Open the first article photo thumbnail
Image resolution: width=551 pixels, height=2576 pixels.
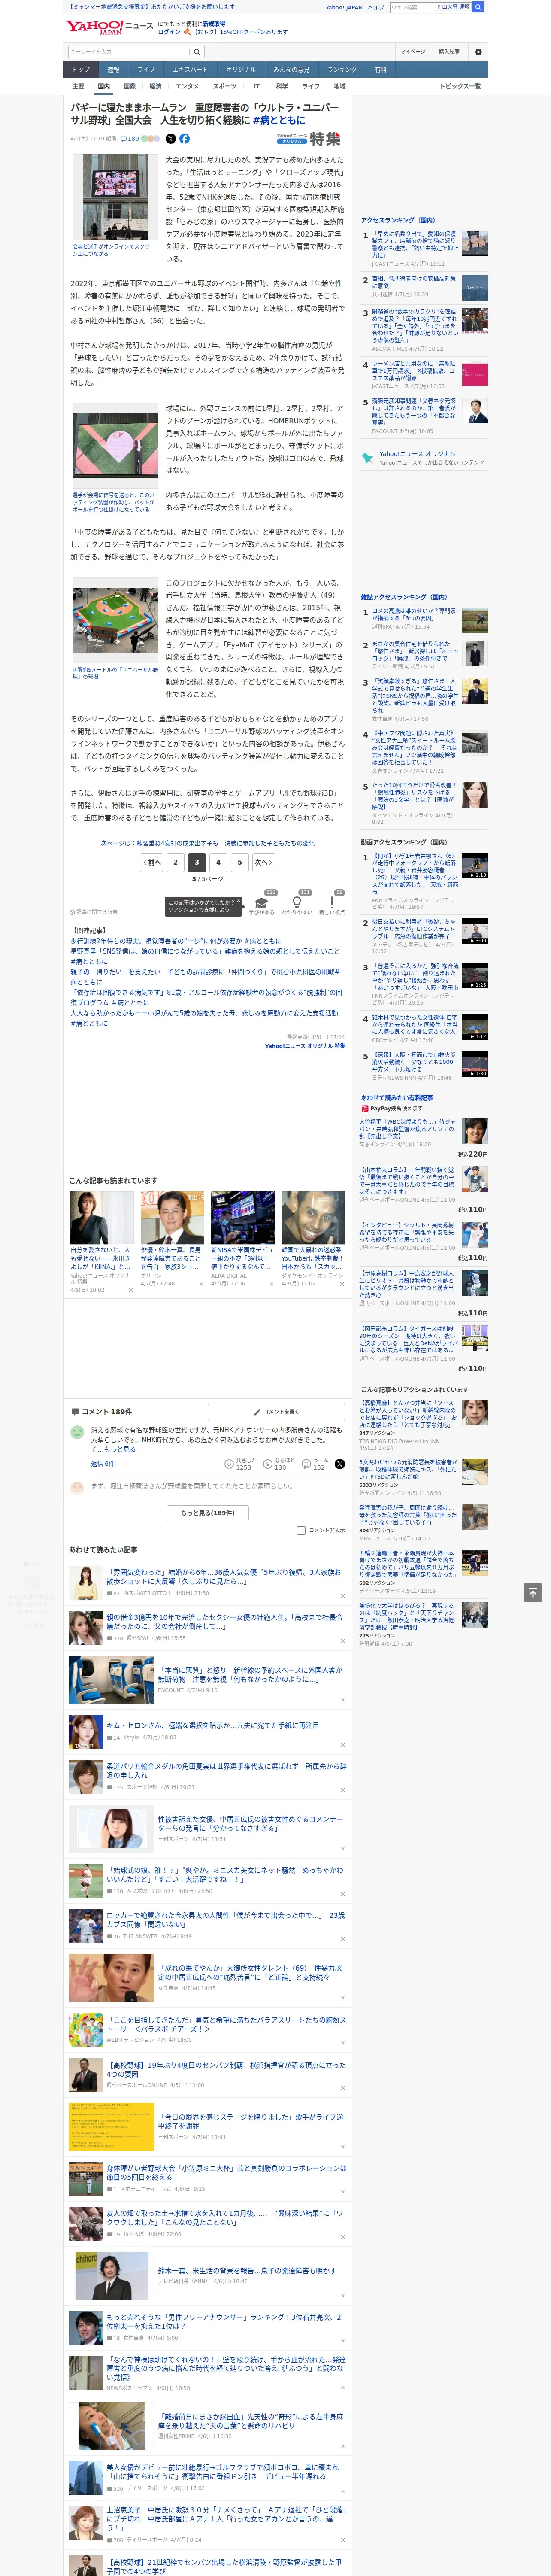point(115,197)
